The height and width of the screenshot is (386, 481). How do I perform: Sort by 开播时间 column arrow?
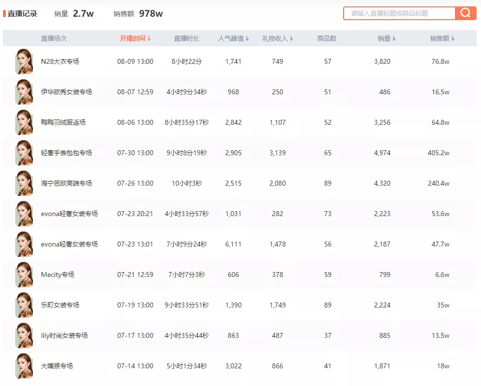149,38
